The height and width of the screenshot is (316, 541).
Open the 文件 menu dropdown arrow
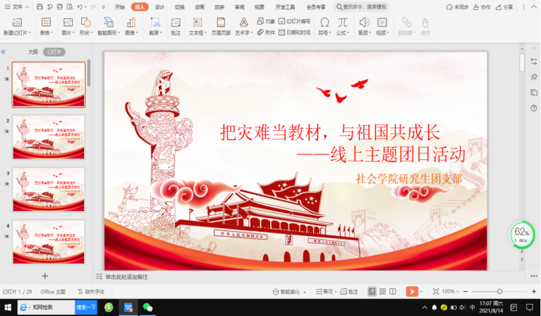click(x=27, y=7)
